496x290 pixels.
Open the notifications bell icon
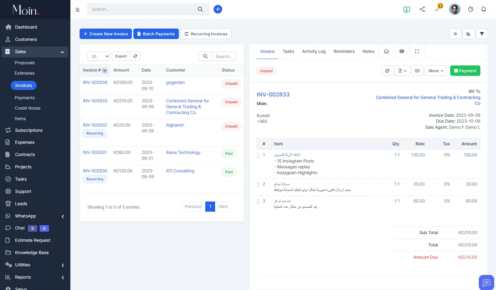(x=484, y=9)
